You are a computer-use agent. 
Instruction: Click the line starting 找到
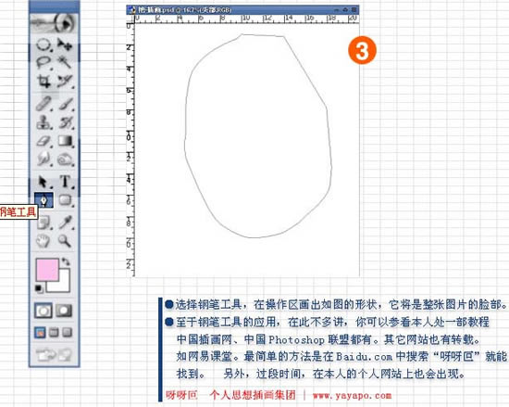click(x=321, y=374)
